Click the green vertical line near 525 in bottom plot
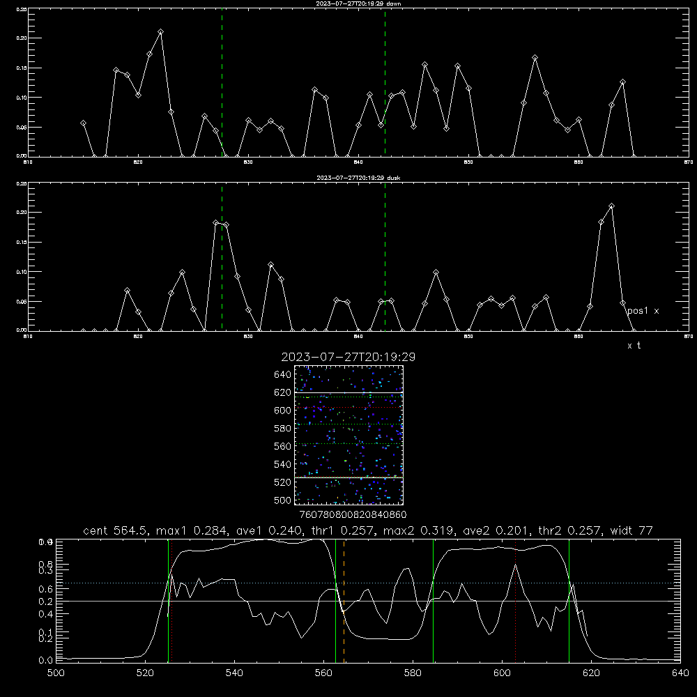Viewport: 697px width, 697px height. [168, 601]
